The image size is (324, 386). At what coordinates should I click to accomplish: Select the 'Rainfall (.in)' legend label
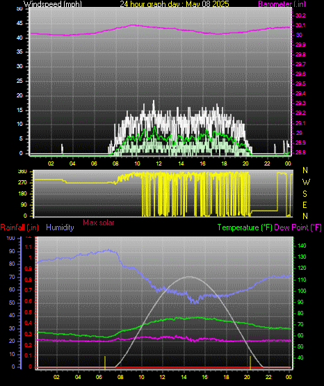[x=19, y=227]
